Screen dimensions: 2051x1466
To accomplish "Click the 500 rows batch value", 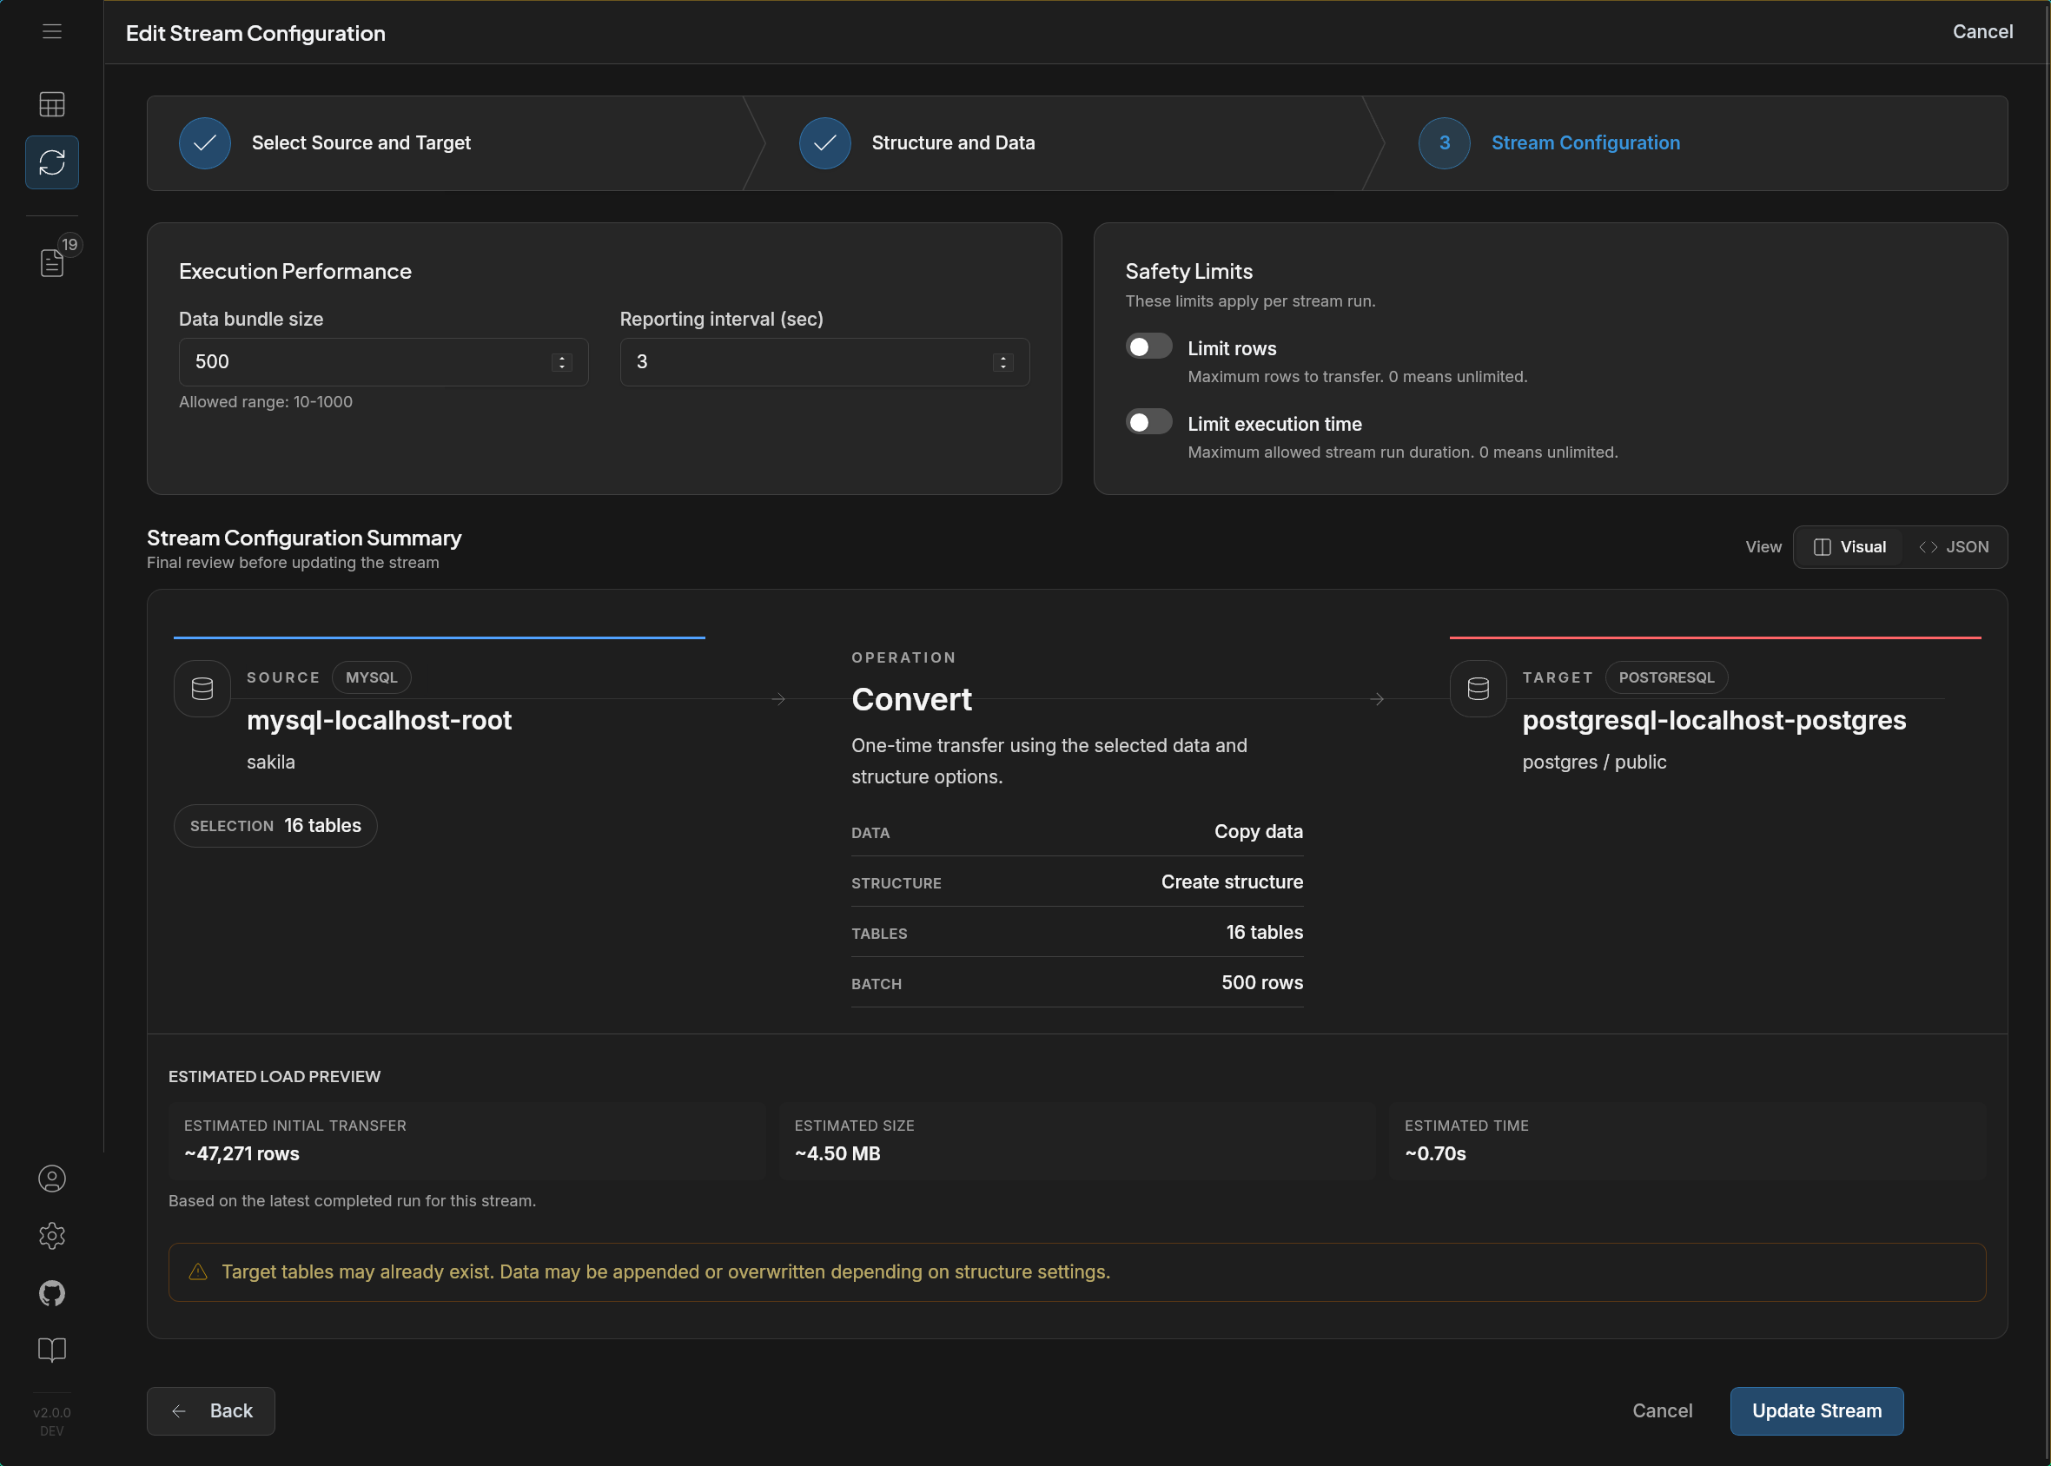I will point(1262,982).
